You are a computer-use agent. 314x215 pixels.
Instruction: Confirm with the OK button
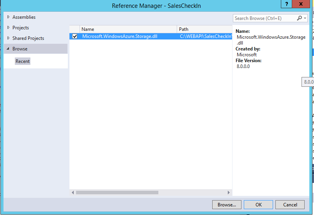[x=258, y=204]
